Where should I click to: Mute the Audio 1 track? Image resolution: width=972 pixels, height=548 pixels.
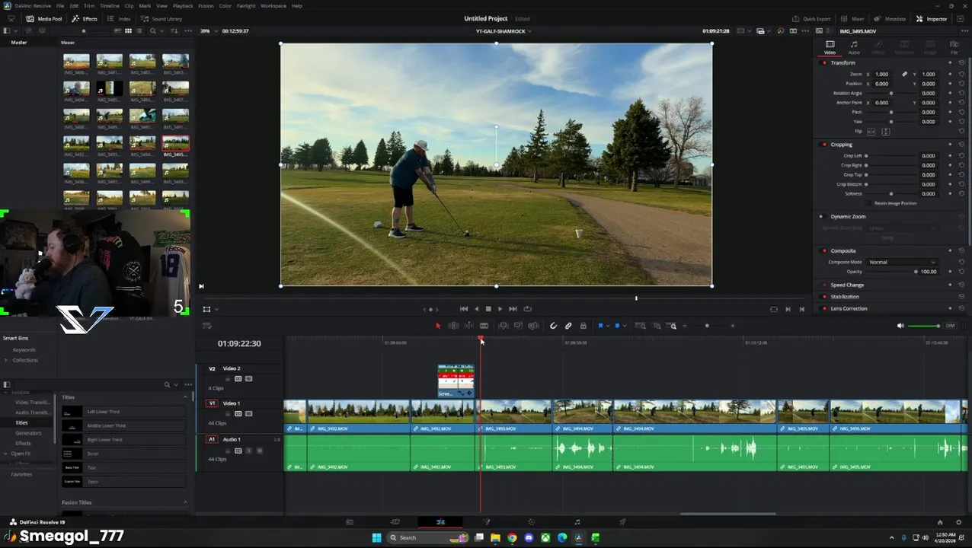[x=259, y=451]
